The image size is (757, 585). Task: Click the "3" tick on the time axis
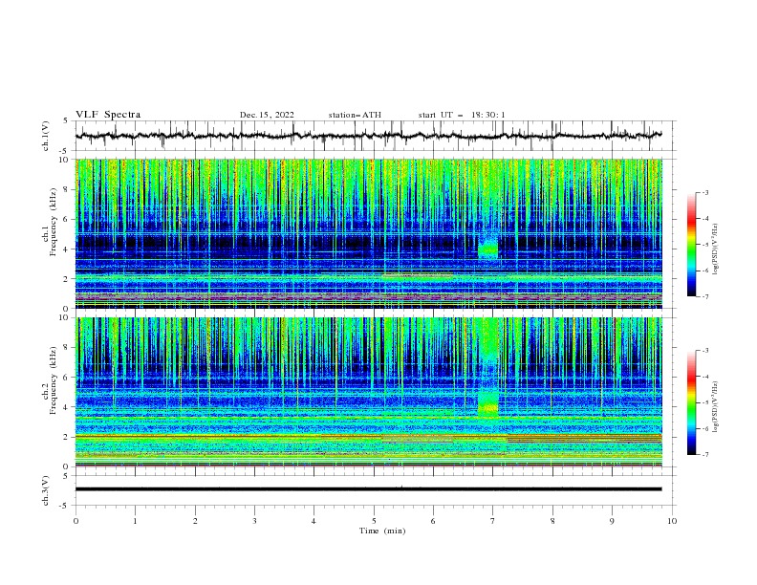(254, 521)
